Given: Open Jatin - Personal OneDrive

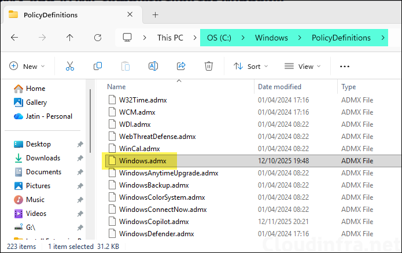Looking at the screenshot, I should point(43,116).
